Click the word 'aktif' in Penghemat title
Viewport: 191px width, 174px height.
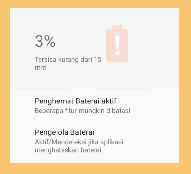[x=109, y=101]
